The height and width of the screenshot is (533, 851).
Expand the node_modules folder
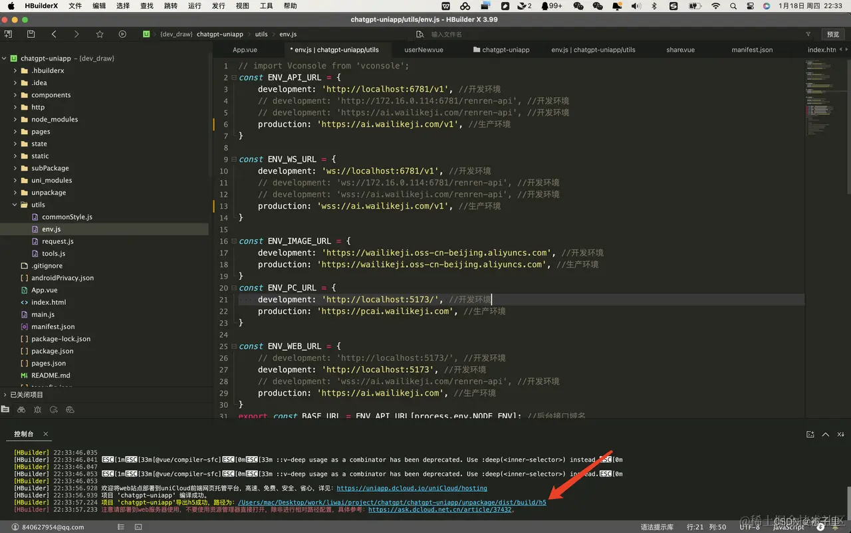[15, 120]
